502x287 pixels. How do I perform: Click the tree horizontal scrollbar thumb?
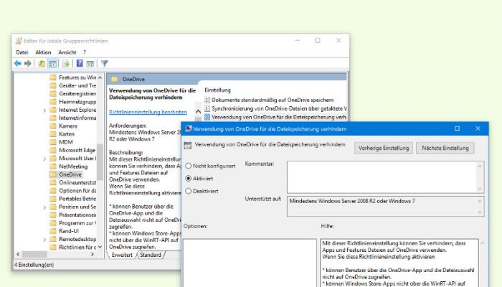click(34, 254)
